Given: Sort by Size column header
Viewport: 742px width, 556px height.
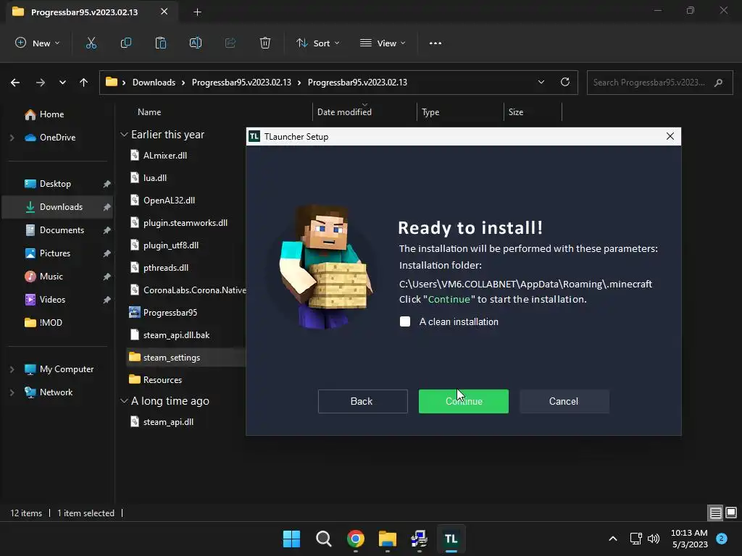Looking at the screenshot, I should 516,112.
